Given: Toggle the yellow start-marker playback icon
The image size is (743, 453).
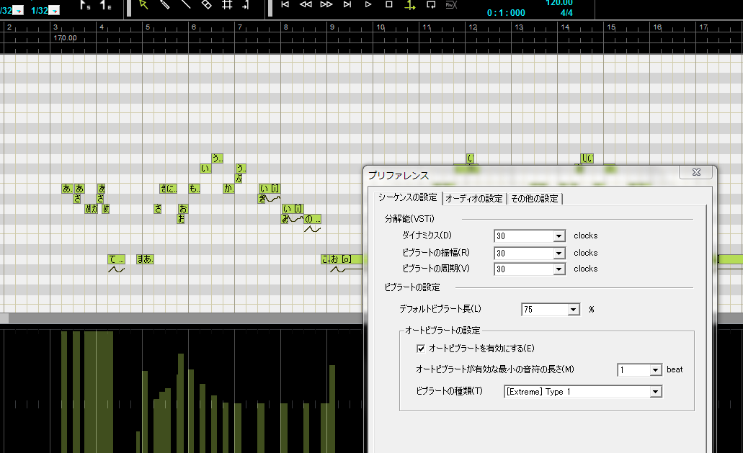Looking at the screenshot, I should [410, 5].
